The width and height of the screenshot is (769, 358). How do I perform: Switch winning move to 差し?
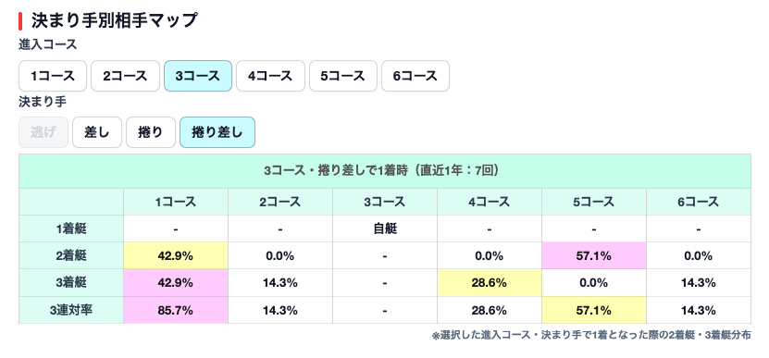coord(96,132)
